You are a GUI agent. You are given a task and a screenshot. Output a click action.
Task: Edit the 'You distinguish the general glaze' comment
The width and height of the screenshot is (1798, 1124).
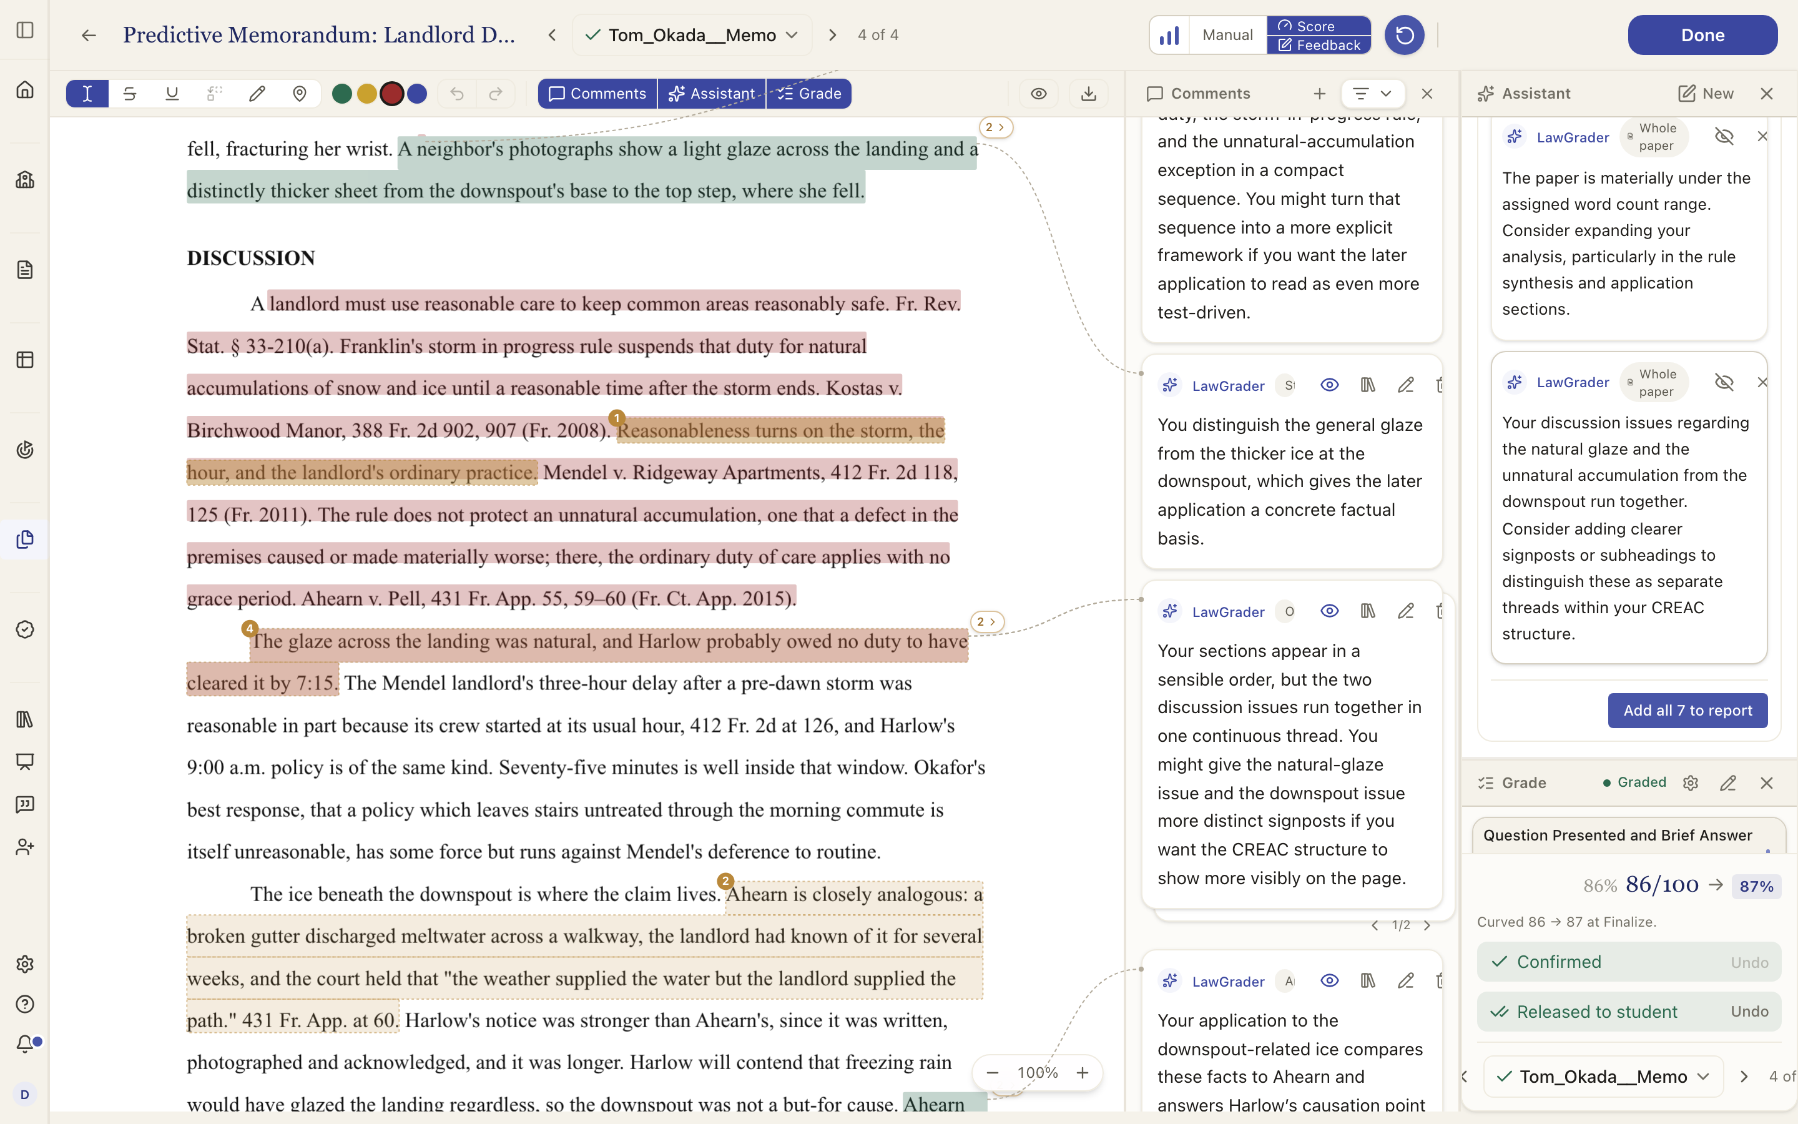click(1405, 385)
